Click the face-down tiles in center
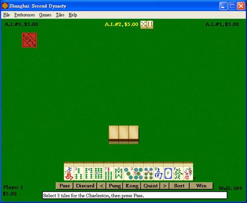The height and width of the screenshot is (203, 247). click(123, 135)
